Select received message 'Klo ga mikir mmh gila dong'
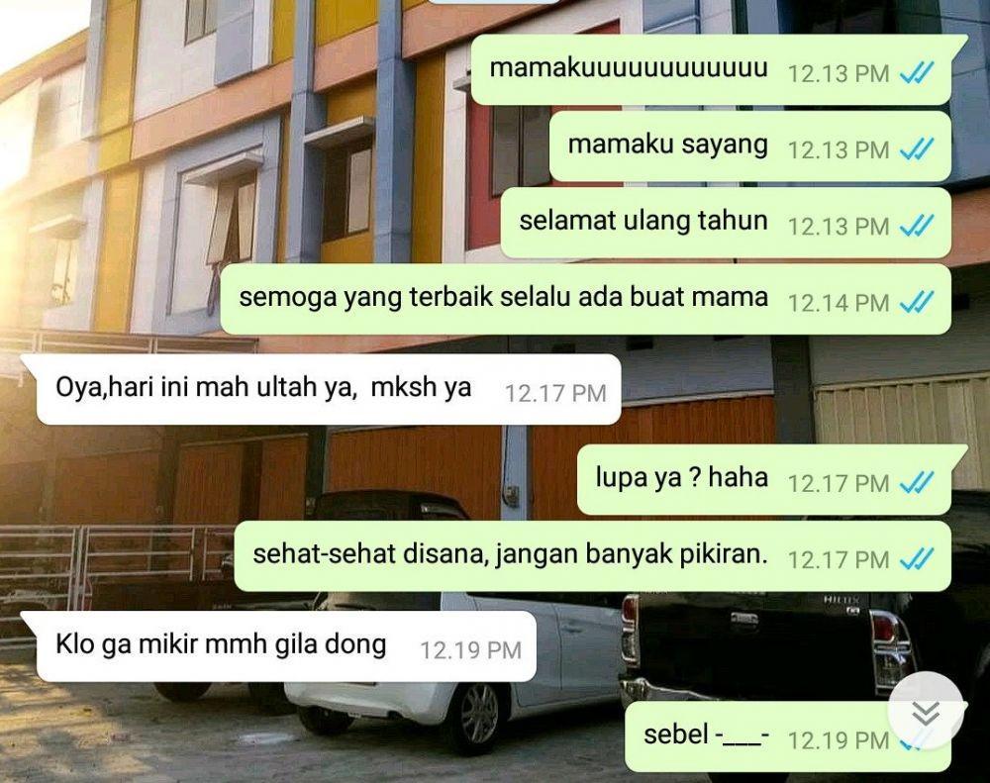This screenshot has width=990, height=783. [278, 646]
